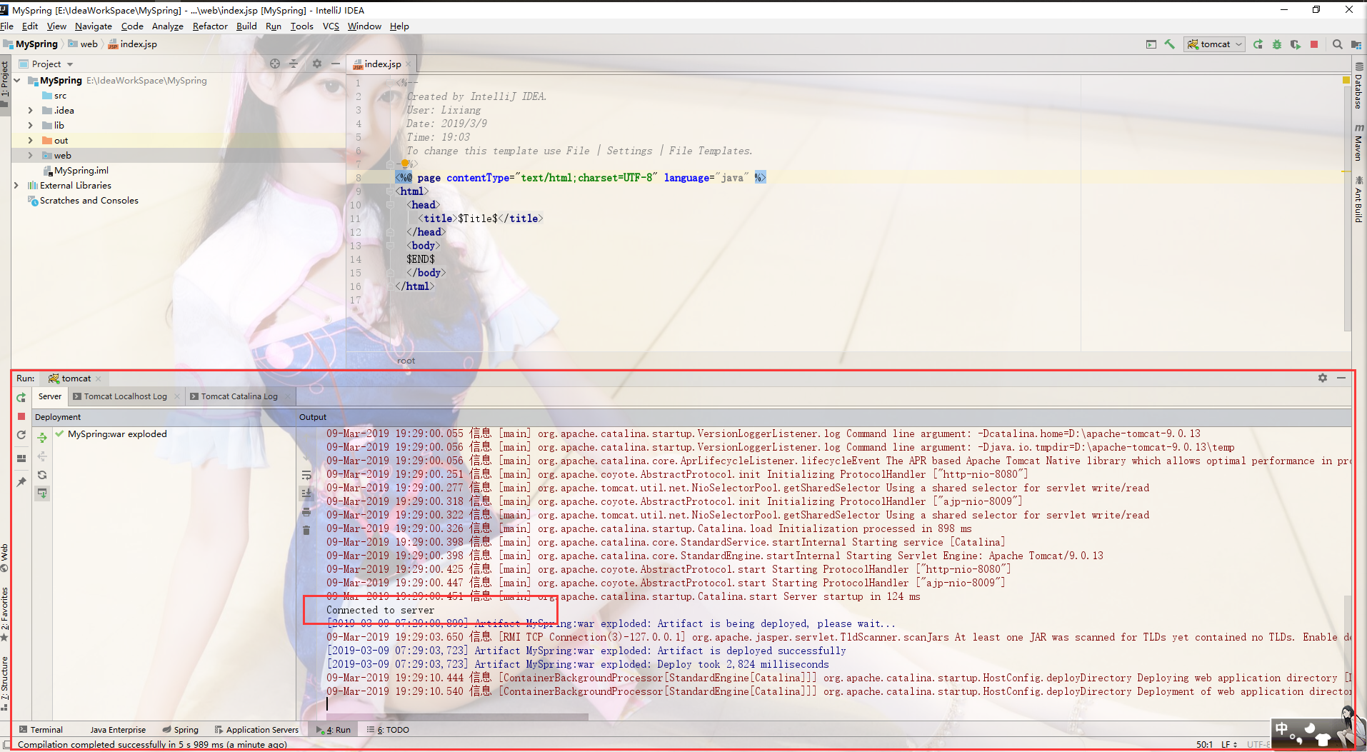Click the web breadcrumb in navigation bar
The width and height of the screenshot is (1367, 752).
pyautogui.click(x=84, y=44)
